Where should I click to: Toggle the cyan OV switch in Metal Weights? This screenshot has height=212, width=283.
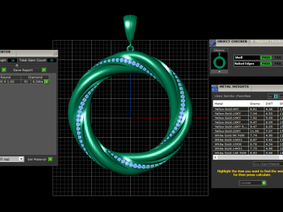(x=275, y=96)
